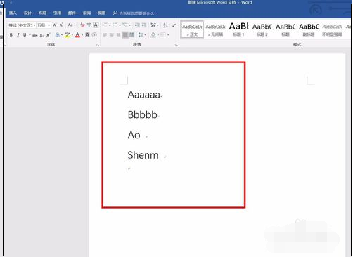Click the enclosed character icon
The image size is (353, 257).
(x=94, y=35)
